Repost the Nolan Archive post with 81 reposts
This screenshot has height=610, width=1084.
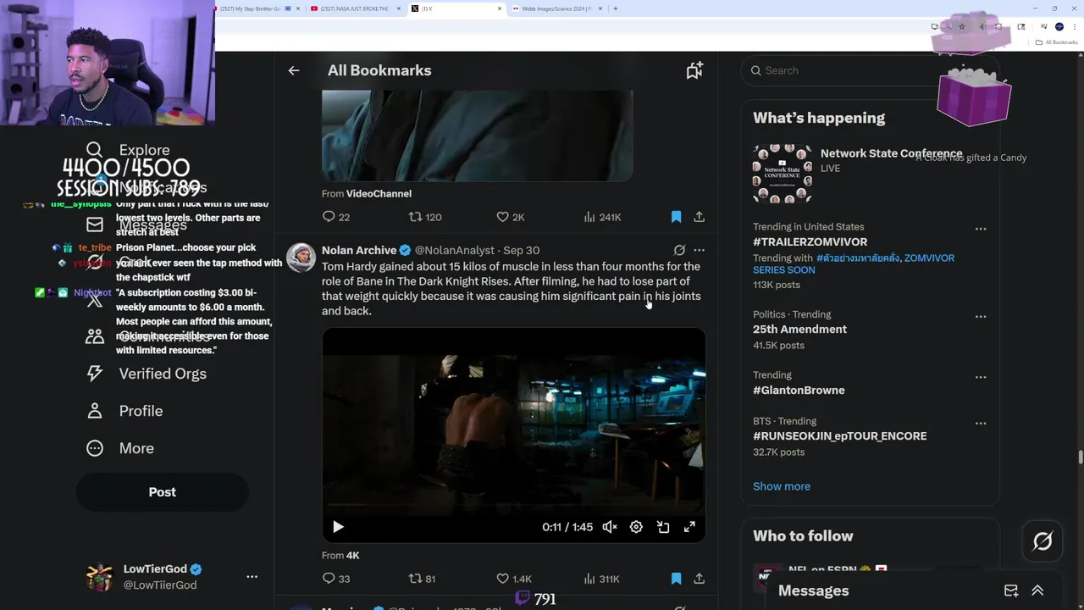(x=422, y=579)
